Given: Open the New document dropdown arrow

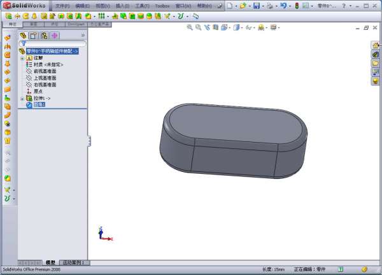Looking at the screenshot, I should pyautogui.click(x=236, y=6).
